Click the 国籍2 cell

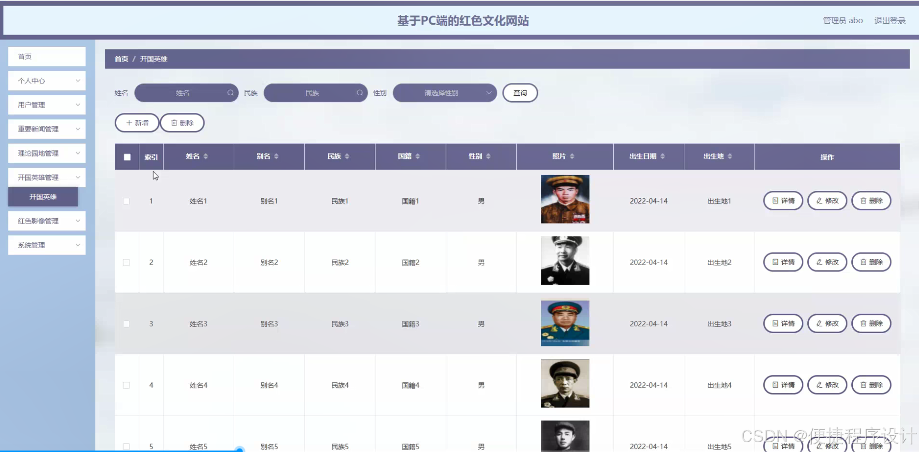[x=411, y=263]
